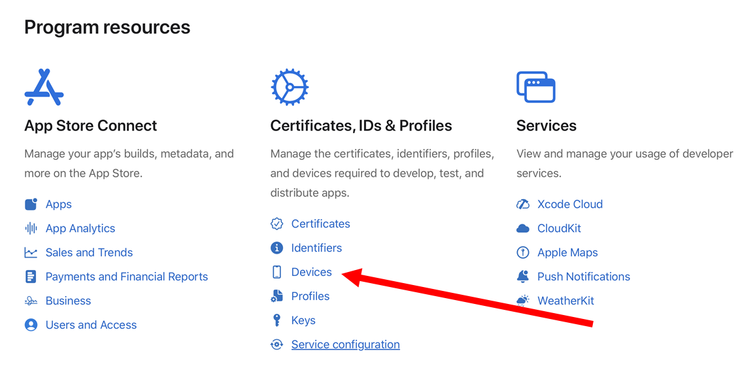Click the Services heading

coord(546,125)
